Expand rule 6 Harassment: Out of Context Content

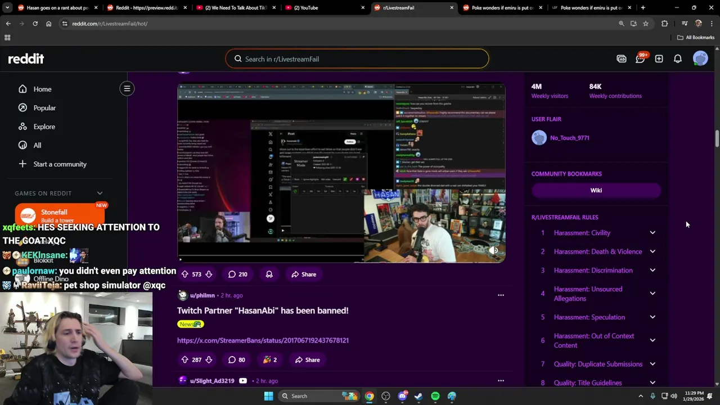pyautogui.click(x=652, y=340)
